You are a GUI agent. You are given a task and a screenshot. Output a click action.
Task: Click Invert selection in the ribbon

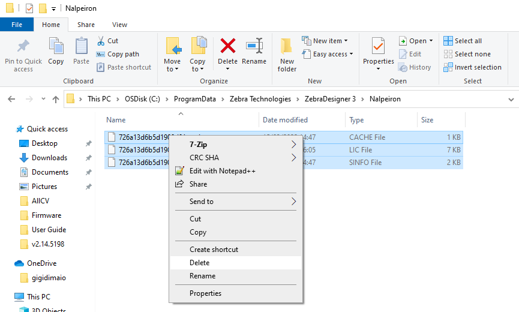[472, 67]
